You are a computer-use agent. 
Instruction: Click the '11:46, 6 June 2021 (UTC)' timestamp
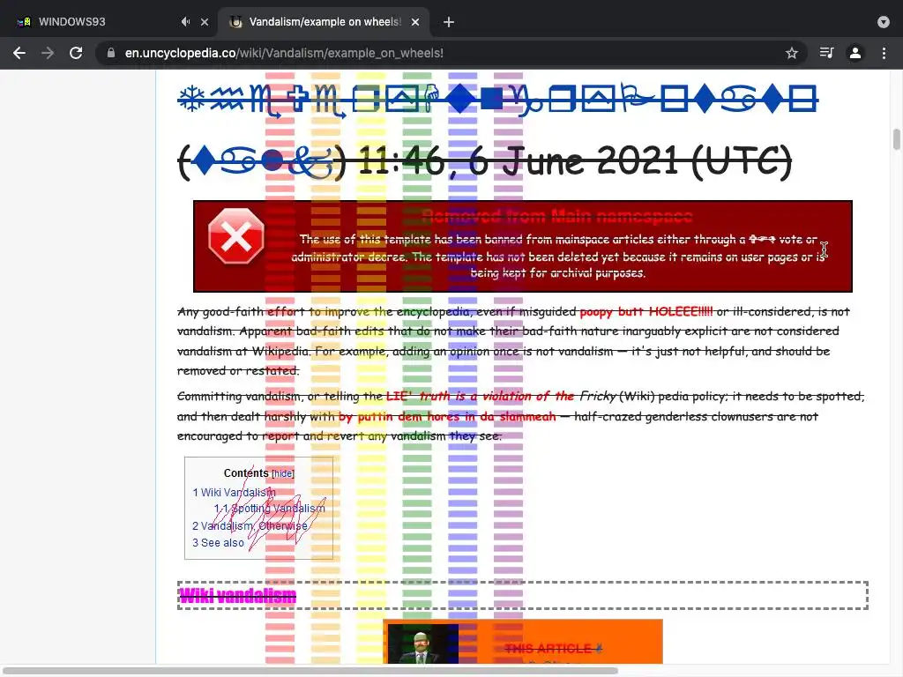click(x=575, y=161)
